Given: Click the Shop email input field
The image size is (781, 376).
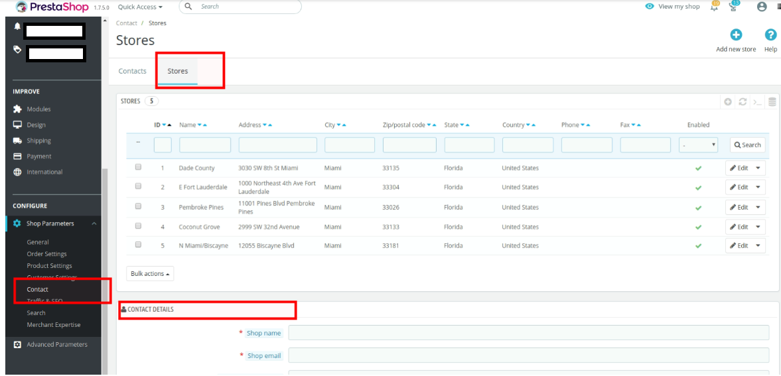Looking at the screenshot, I should pos(528,355).
